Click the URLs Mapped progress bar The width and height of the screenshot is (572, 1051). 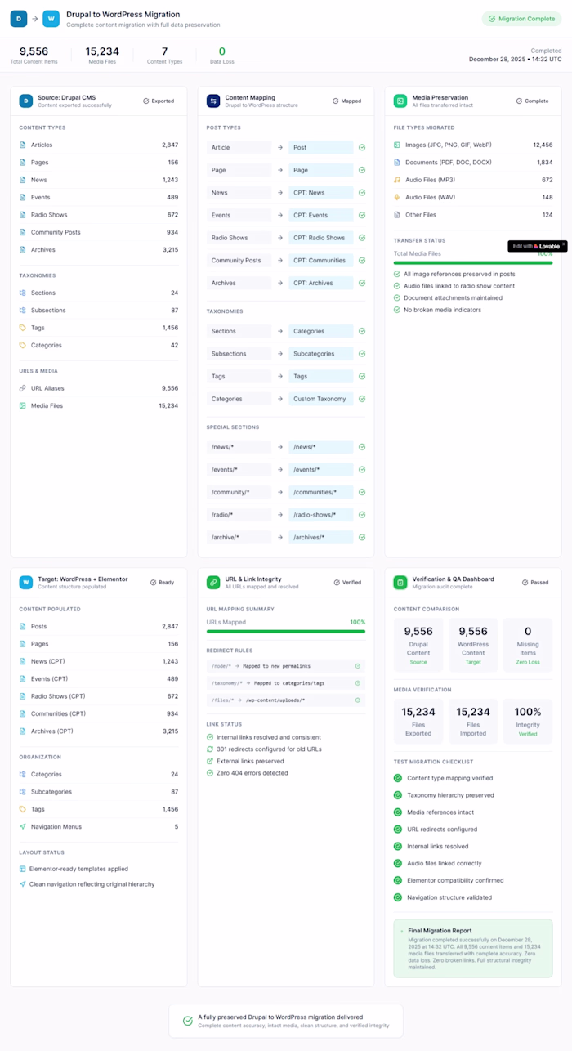coord(286,632)
